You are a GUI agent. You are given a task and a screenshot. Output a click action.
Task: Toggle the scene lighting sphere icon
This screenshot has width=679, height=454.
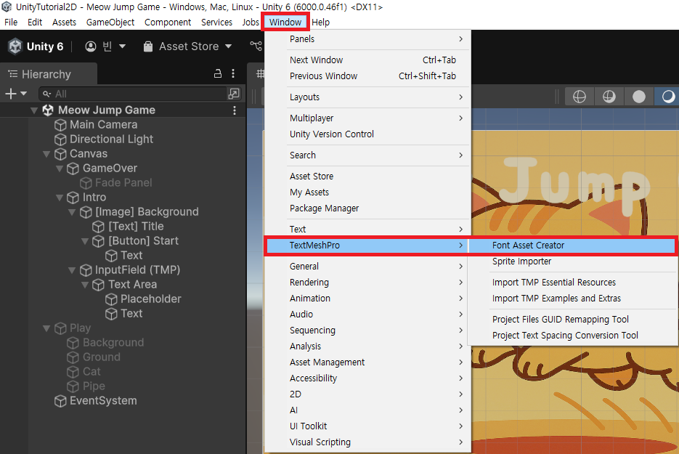pos(667,97)
